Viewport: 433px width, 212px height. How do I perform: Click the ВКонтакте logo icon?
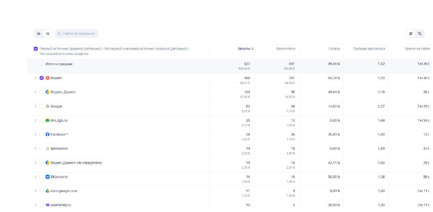[48, 177]
